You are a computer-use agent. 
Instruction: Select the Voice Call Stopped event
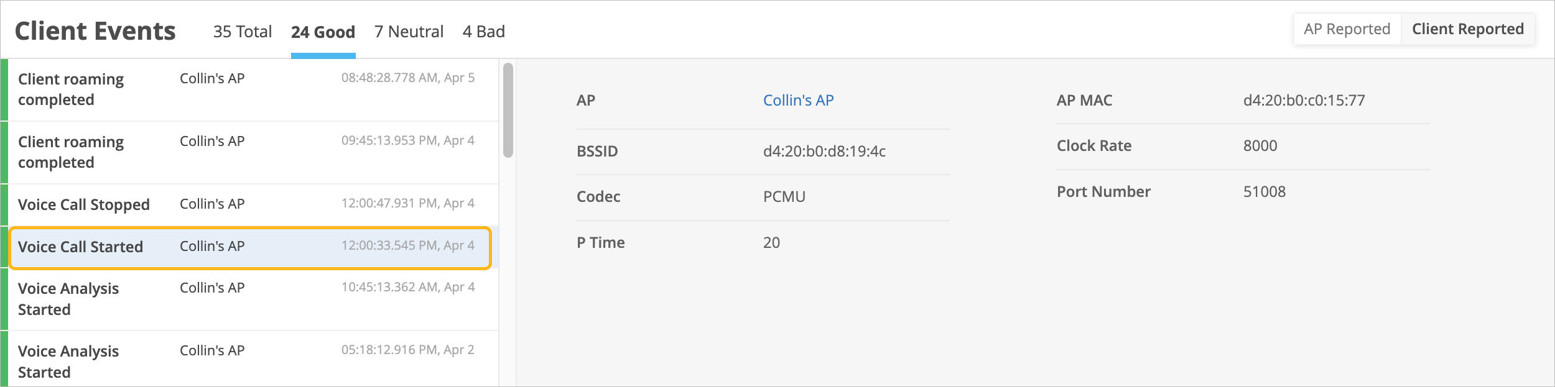coord(84,205)
